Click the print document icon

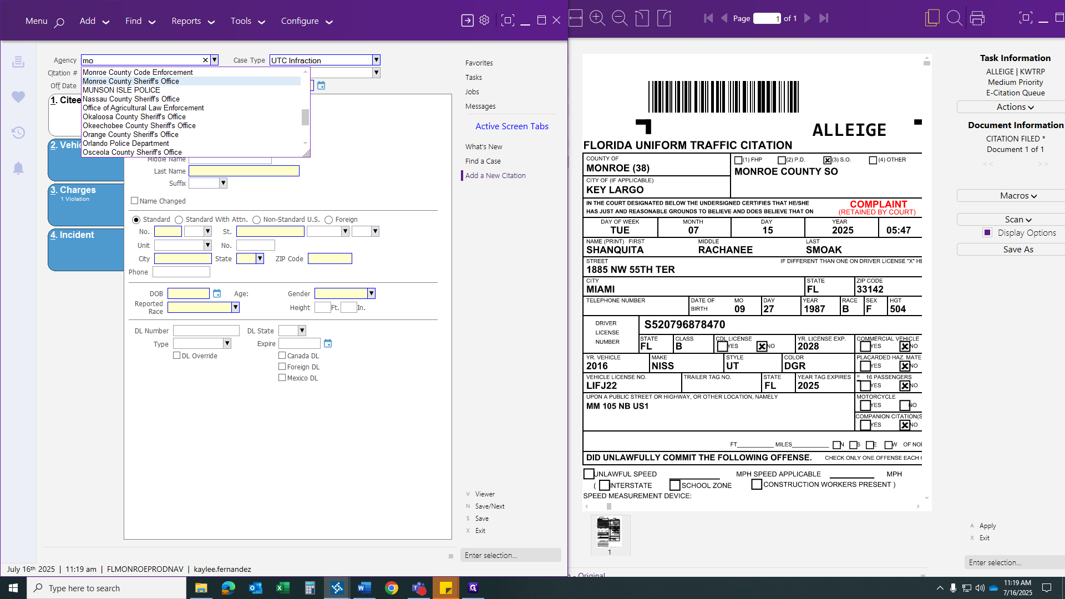pos(977,18)
